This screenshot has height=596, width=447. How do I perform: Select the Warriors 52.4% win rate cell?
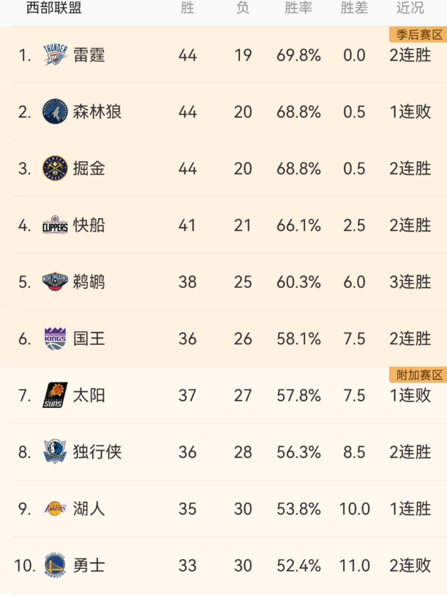pos(299,565)
